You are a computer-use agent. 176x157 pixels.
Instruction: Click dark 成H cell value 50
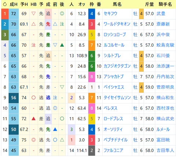[x=14, y=129]
